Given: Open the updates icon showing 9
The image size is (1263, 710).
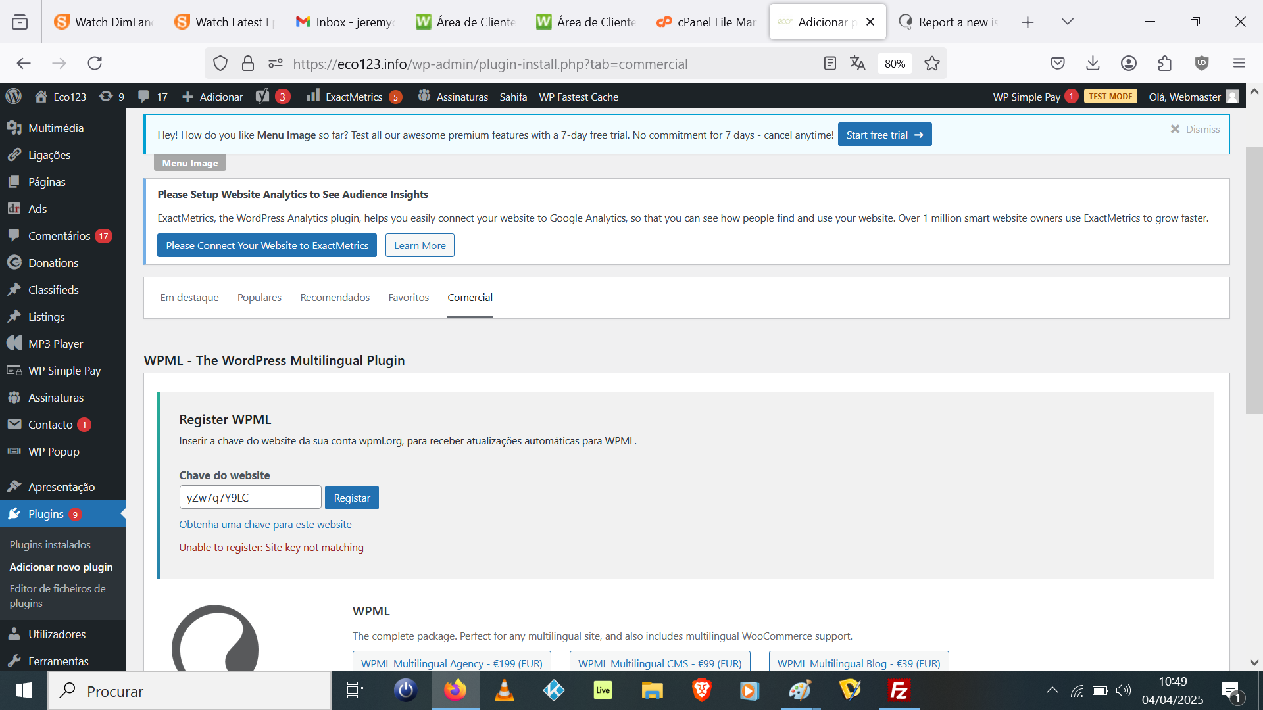Looking at the screenshot, I should point(111,97).
